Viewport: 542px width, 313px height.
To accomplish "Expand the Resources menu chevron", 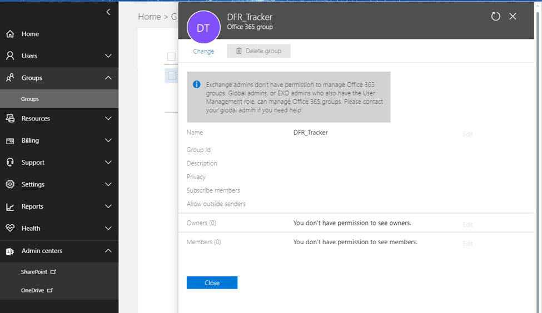I will [108, 118].
